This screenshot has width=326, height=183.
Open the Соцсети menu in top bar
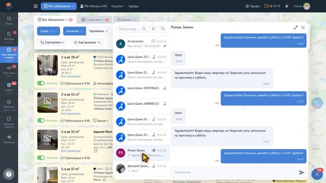(118, 6)
